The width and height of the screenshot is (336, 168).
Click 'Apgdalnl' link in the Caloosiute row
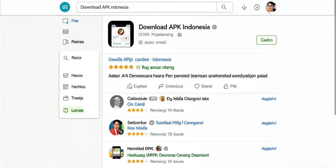269,99
